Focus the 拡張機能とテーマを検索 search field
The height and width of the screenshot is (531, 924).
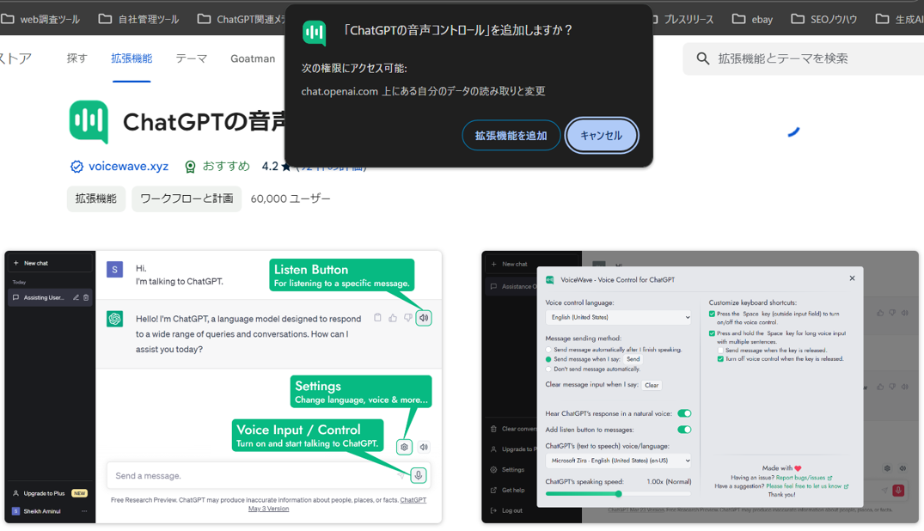[x=804, y=58]
